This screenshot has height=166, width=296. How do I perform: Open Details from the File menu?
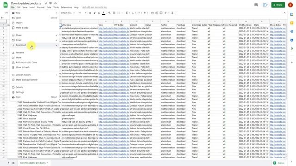[x=34, y=87]
